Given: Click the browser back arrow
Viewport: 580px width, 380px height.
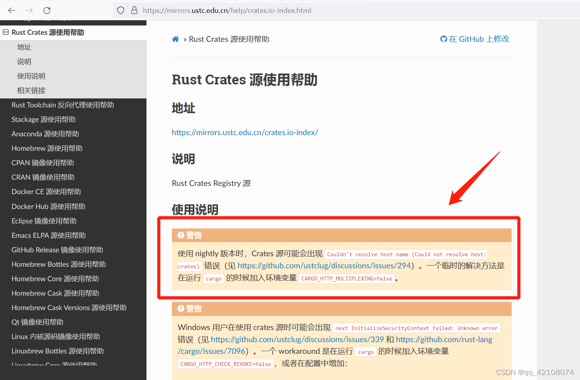Looking at the screenshot, I should tap(11, 11).
